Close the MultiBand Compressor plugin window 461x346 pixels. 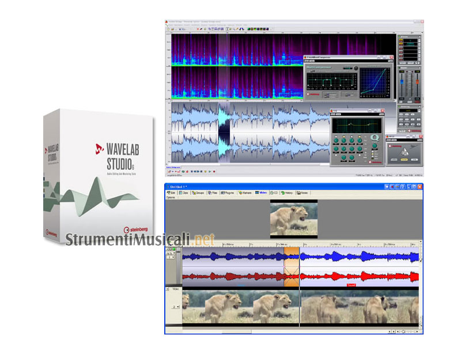(x=392, y=58)
